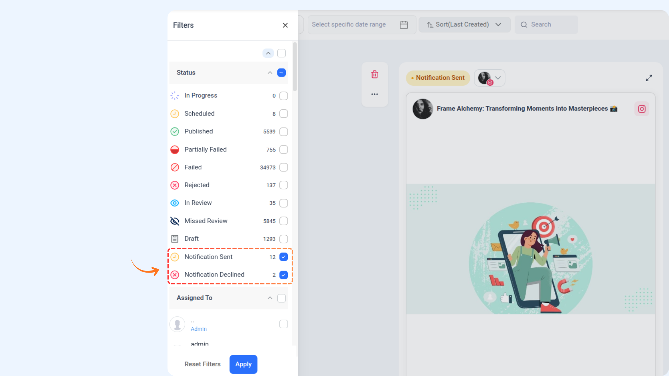Collapse the Assigned To section
669x376 pixels.
point(270,298)
